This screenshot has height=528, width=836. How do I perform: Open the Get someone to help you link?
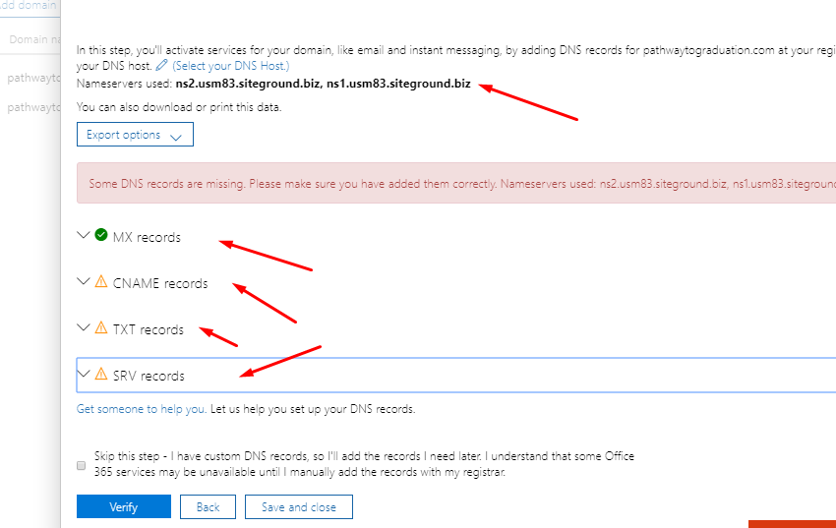tap(142, 409)
